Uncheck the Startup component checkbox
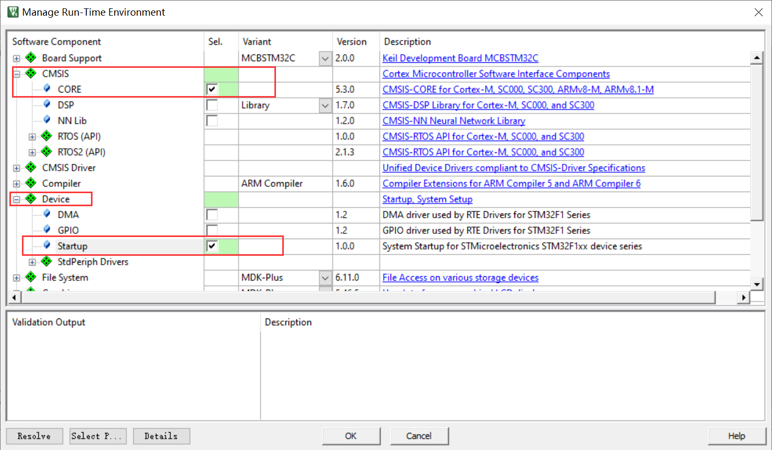772x450 pixels. coord(212,246)
